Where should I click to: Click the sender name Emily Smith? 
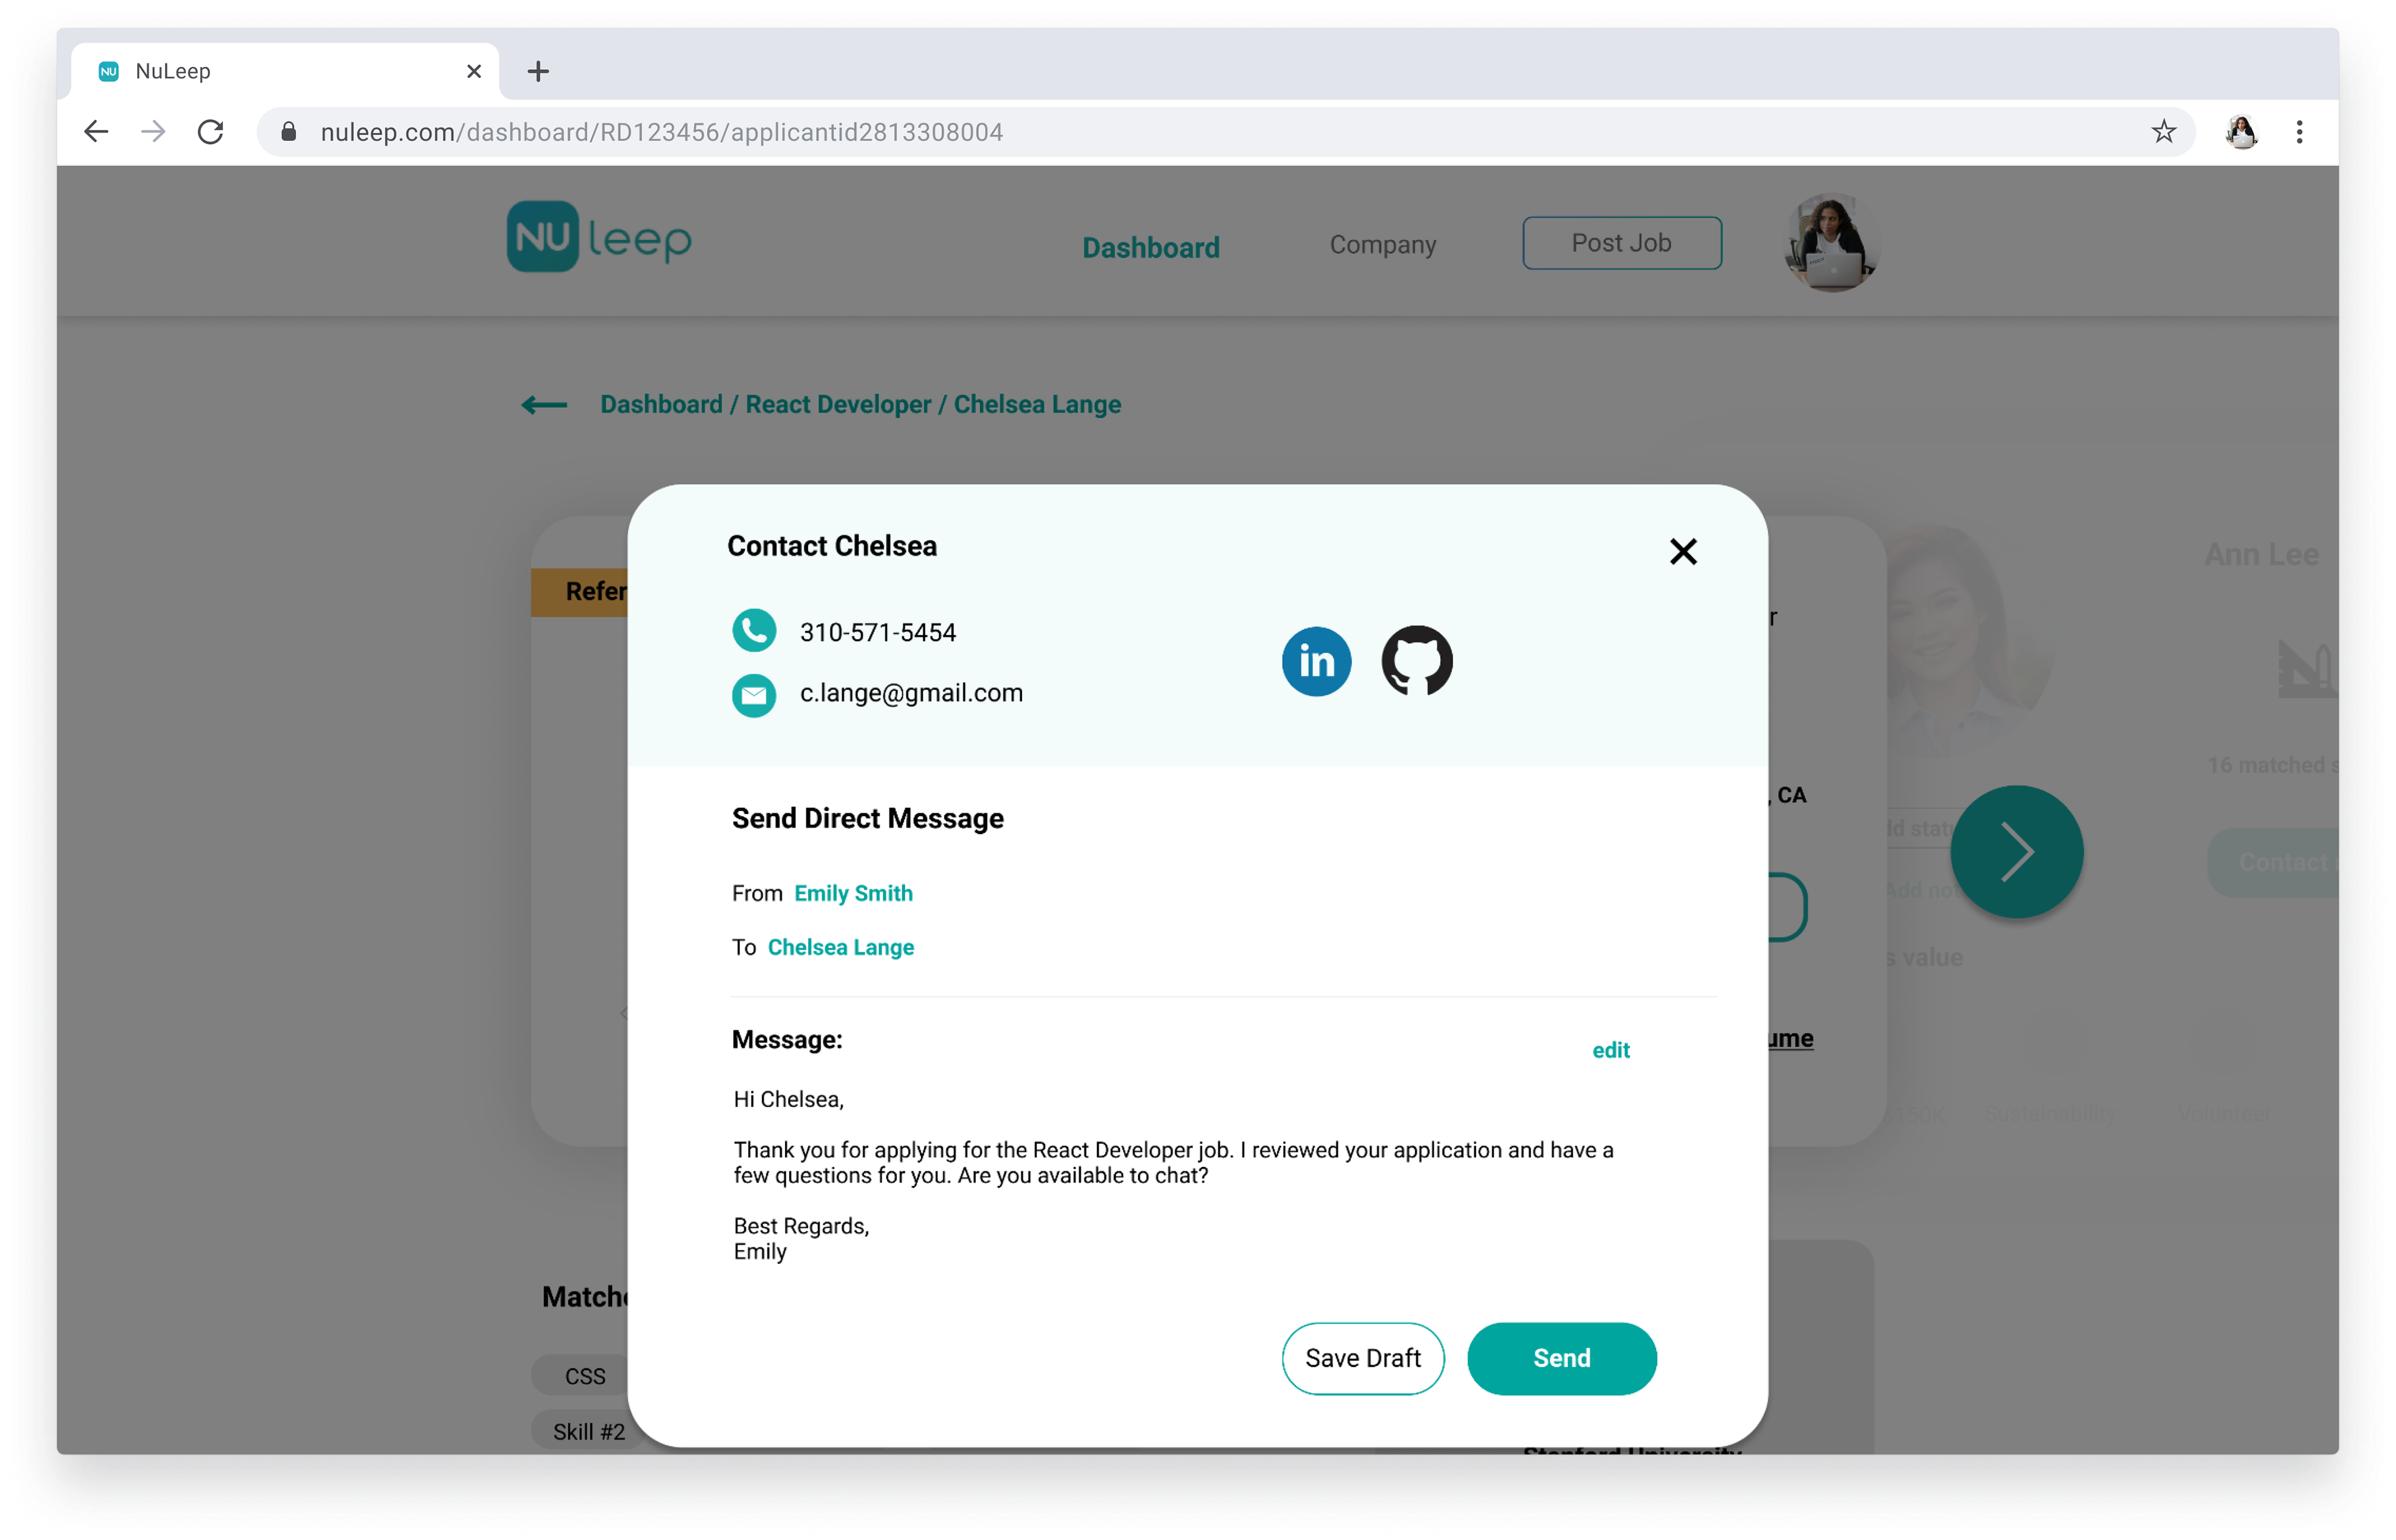(x=854, y=893)
